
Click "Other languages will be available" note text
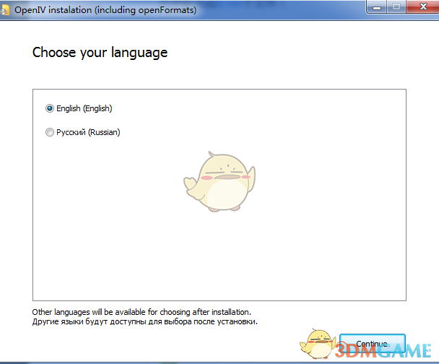[x=142, y=312]
